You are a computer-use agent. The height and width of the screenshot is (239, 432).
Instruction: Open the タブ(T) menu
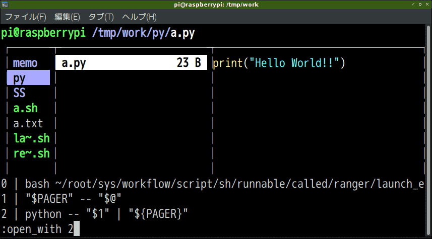tap(101, 17)
